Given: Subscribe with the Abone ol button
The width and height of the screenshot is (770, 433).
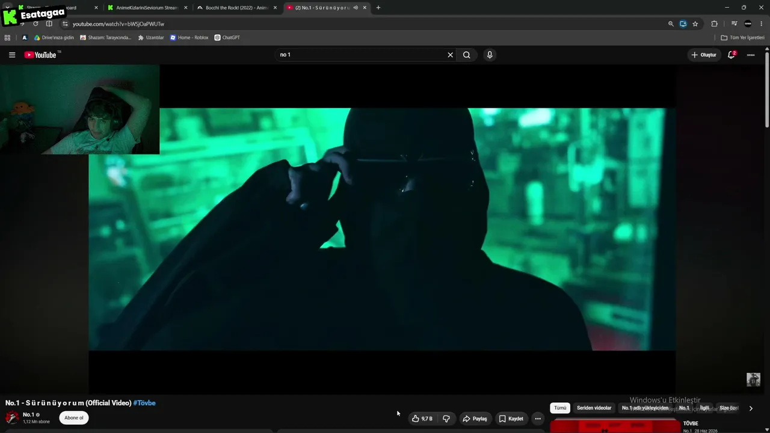Looking at the screenshot, I should (x=74, y=418).
